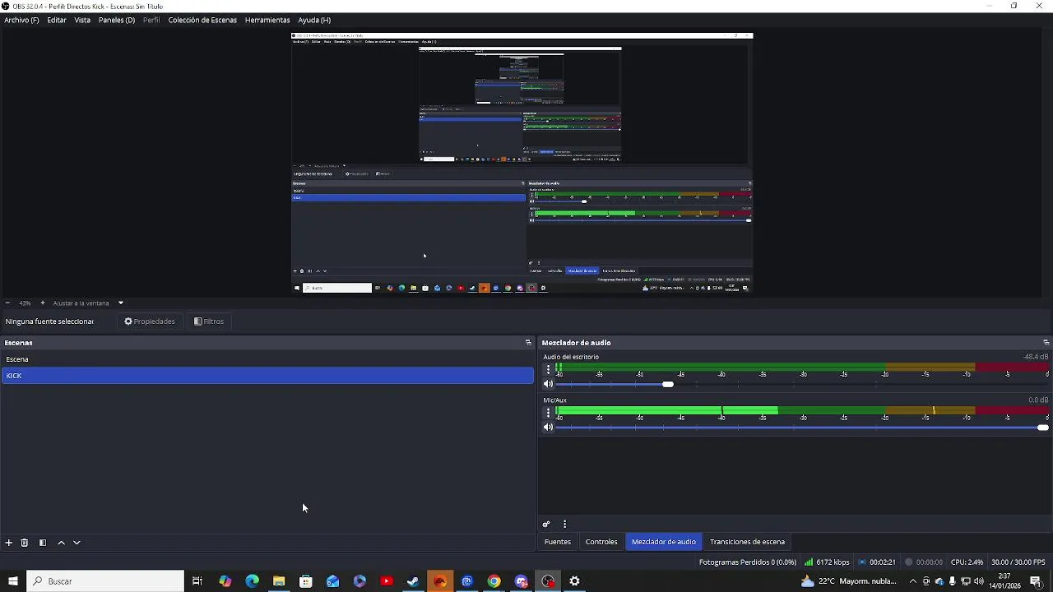Screen dimensions: 1053x592
Task: Zoom in preview with plus icon
Action: 43,303
